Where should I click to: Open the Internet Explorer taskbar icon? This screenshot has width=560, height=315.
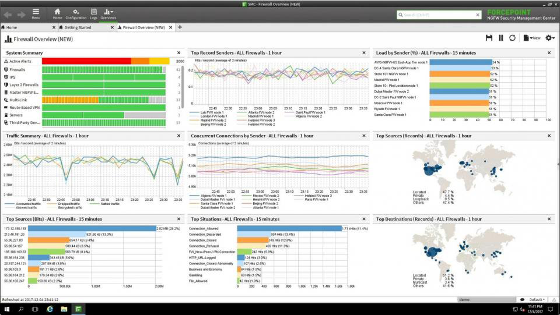click(50, 309)
